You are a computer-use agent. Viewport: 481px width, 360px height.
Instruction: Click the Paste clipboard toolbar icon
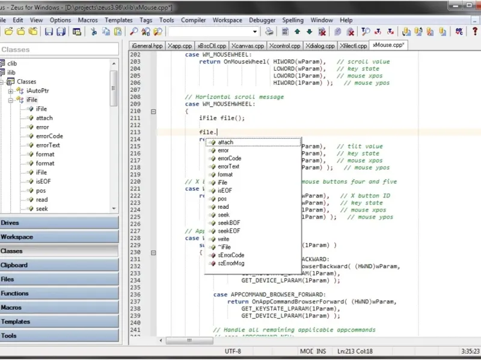[117, 32]
